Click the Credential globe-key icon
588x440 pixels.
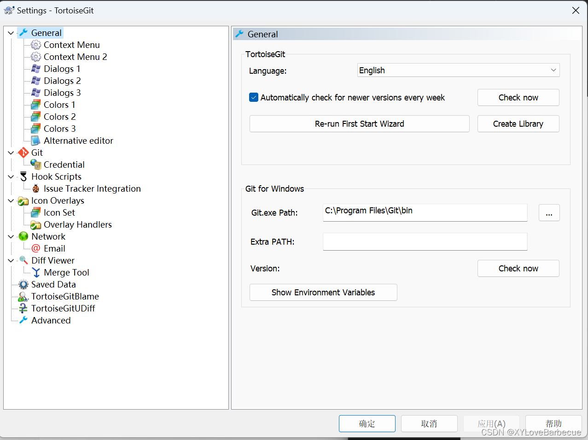[x=36, y=164]
